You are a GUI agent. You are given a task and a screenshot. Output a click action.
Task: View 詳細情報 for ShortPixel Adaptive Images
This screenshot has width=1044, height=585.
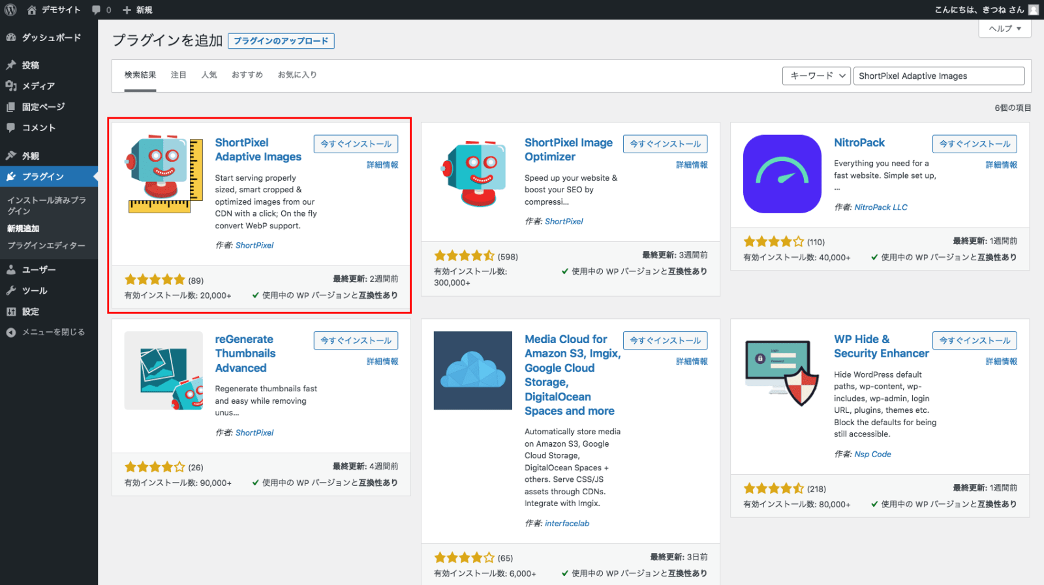[382, 165]
